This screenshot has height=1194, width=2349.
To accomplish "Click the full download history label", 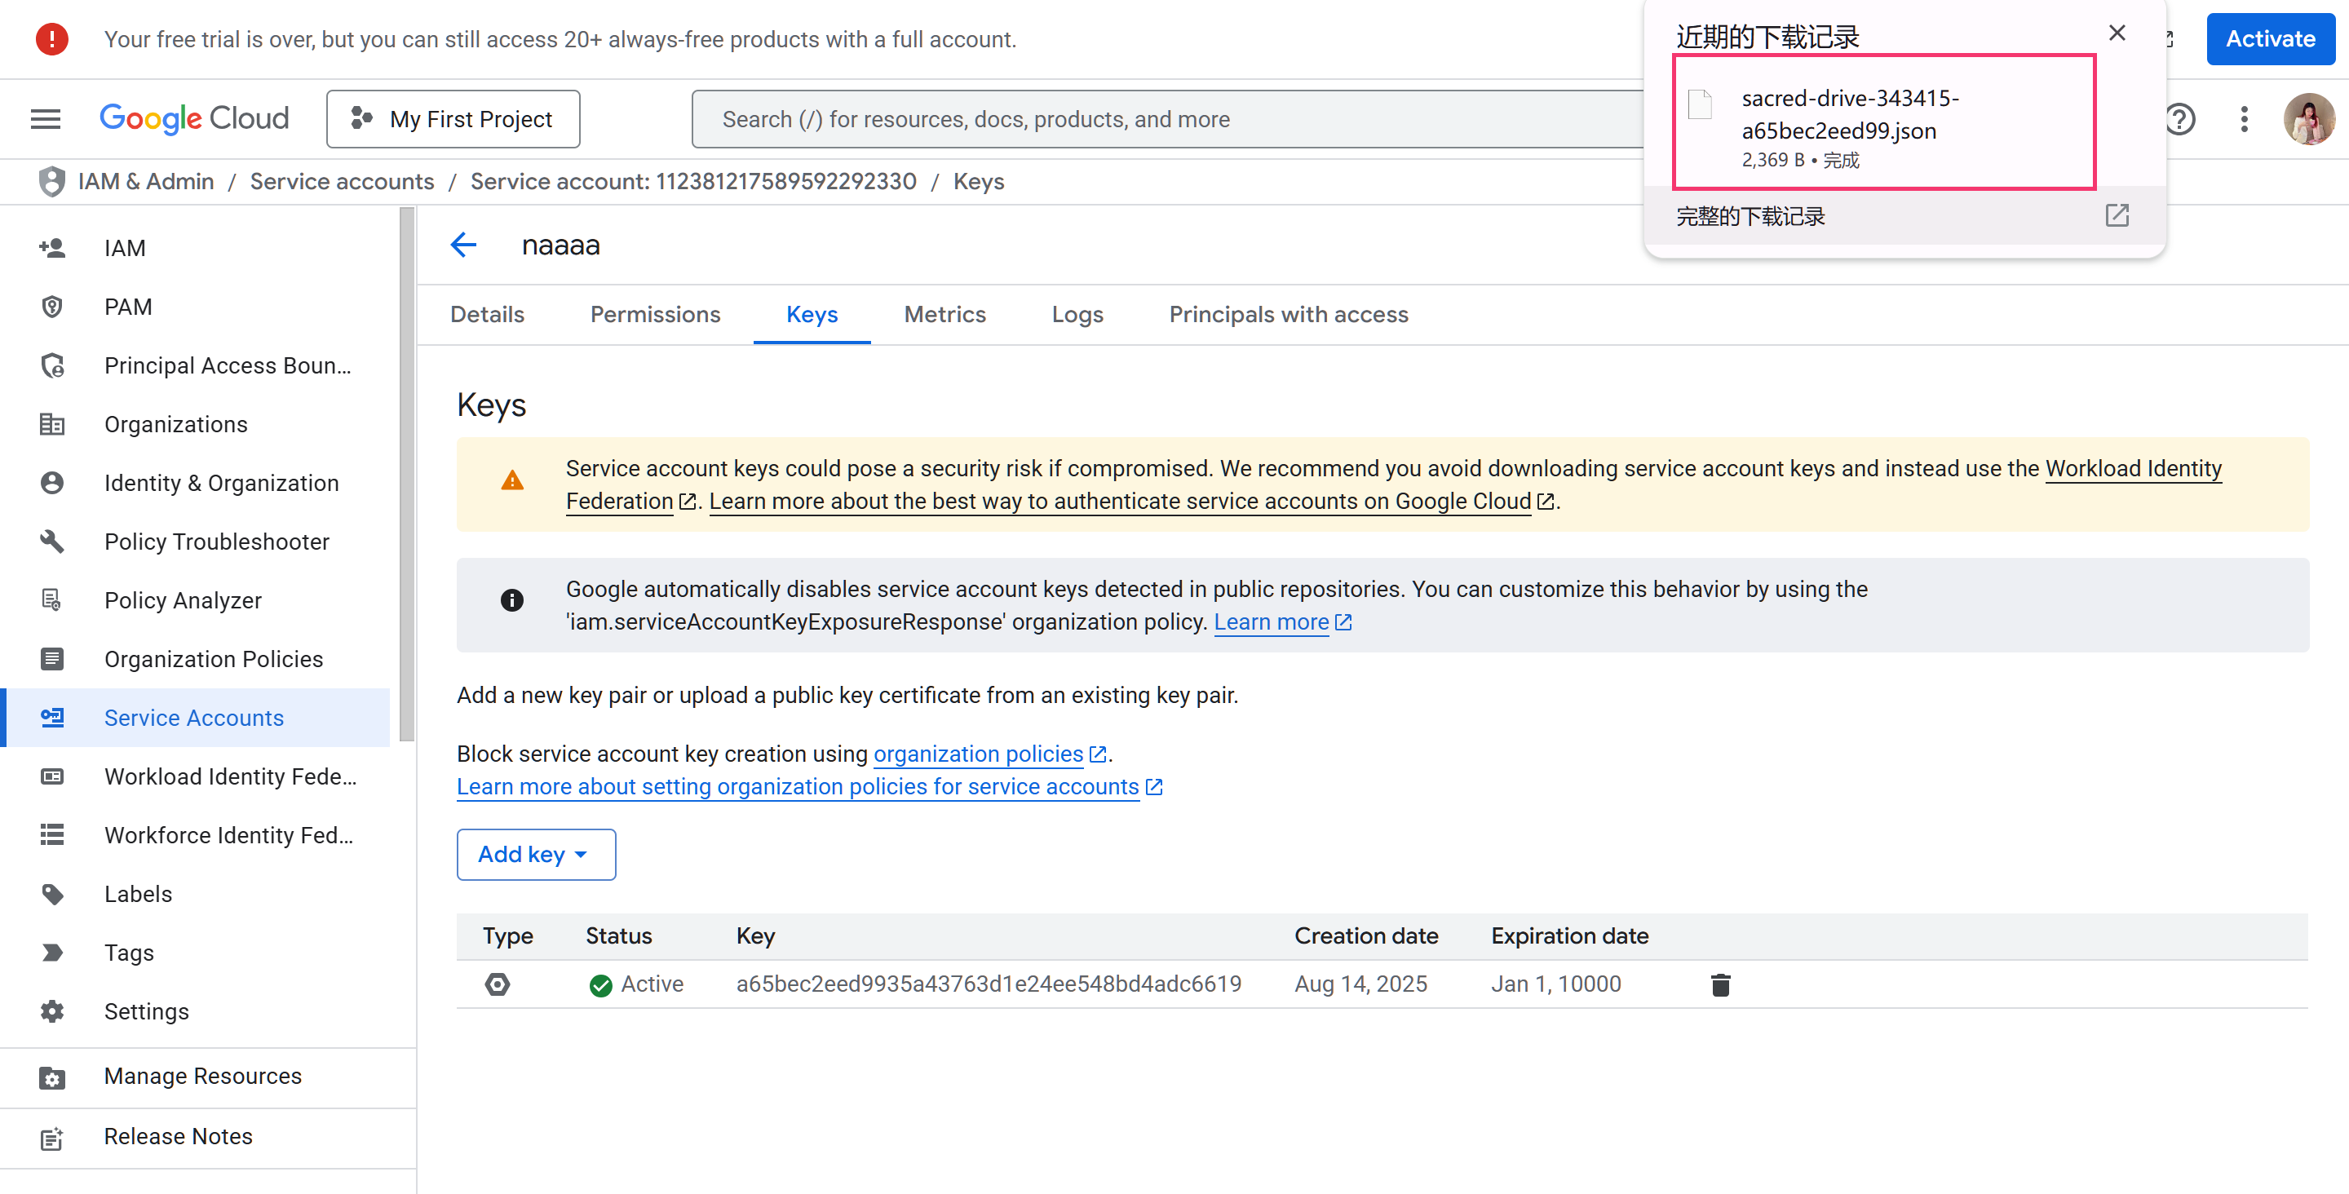I will click(1750, 216).
